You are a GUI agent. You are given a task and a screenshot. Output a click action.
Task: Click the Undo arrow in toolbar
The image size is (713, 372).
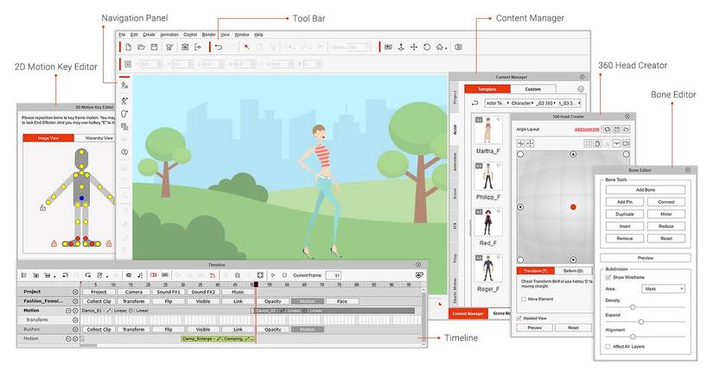pyautogui.click(x=218, y=47)
